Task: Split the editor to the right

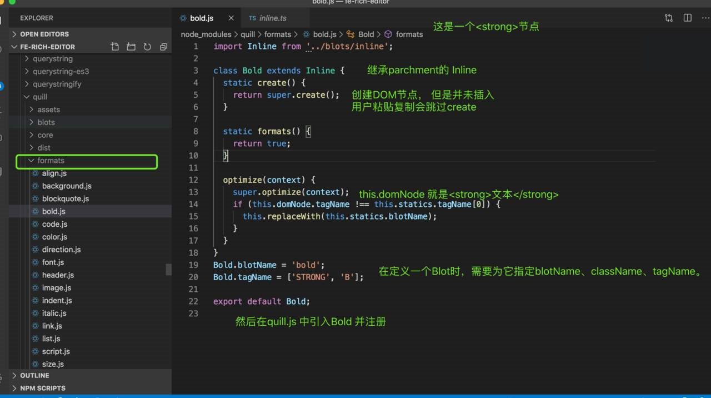Action: (x=687, y=18)
